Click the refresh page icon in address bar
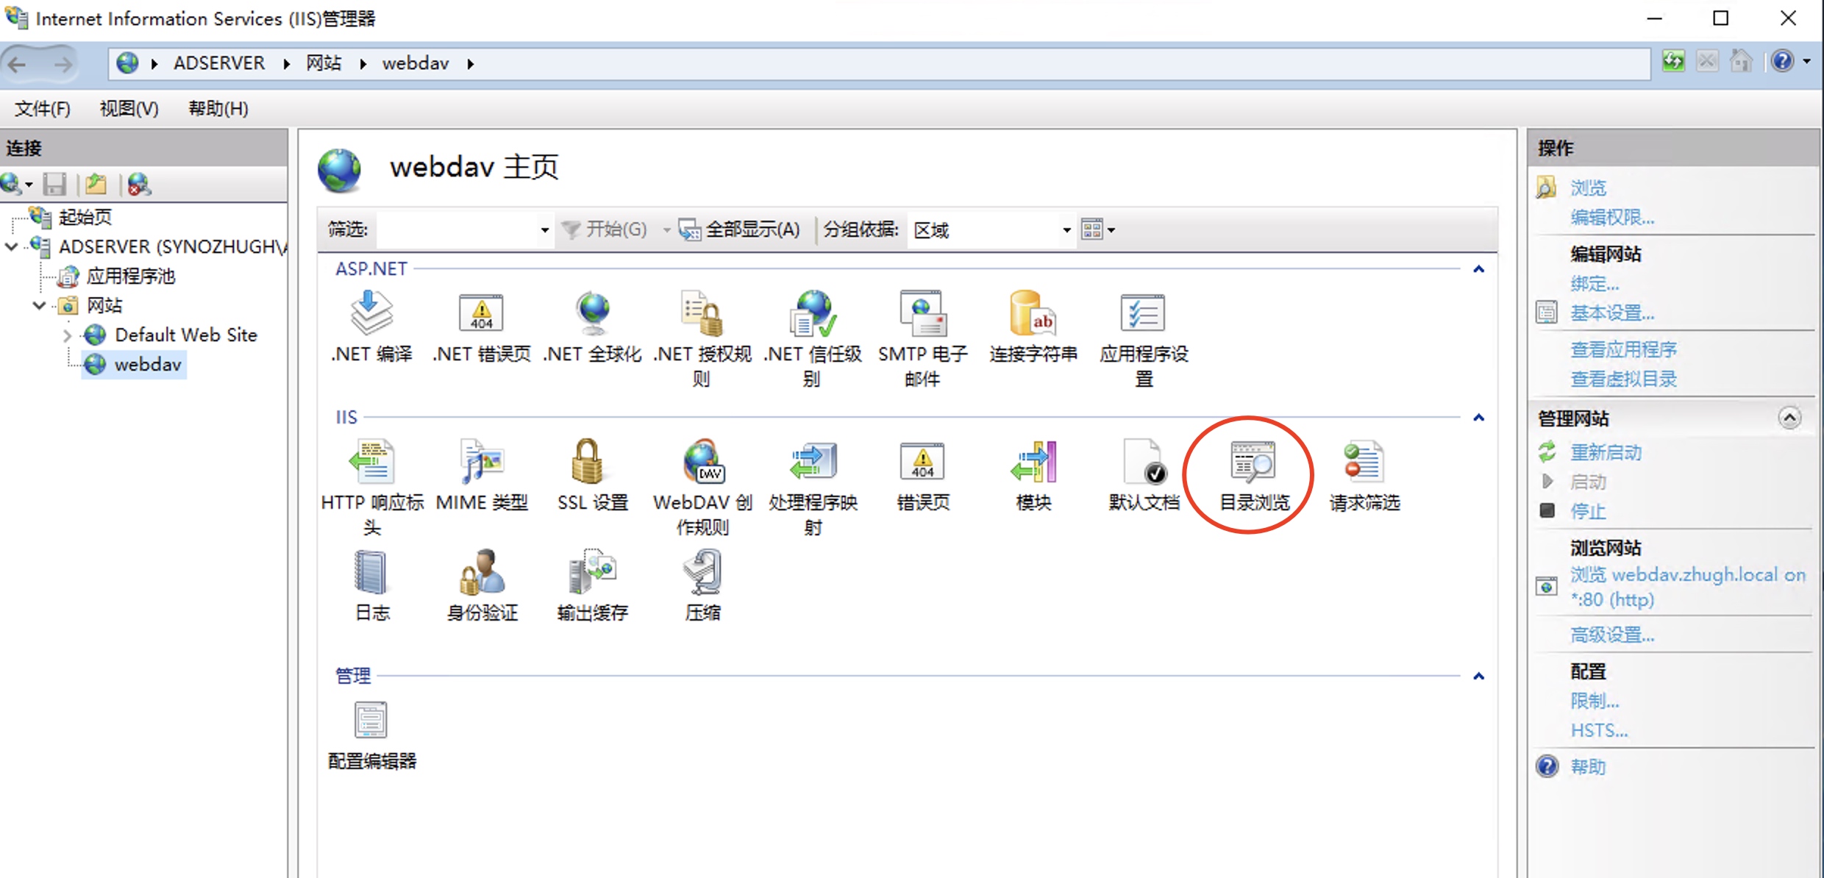The height and width of the screenshot is (878, 1824). pyautogui.click(x=1673, y=61)
